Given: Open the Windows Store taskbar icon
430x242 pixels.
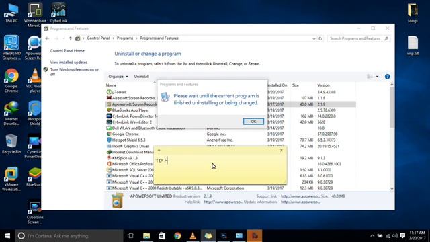Looking at the screenshot, I should tap(162, 236).
